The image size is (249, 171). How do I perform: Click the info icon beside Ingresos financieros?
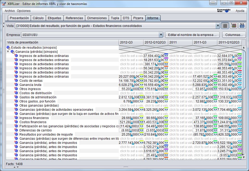coord(16,118)
